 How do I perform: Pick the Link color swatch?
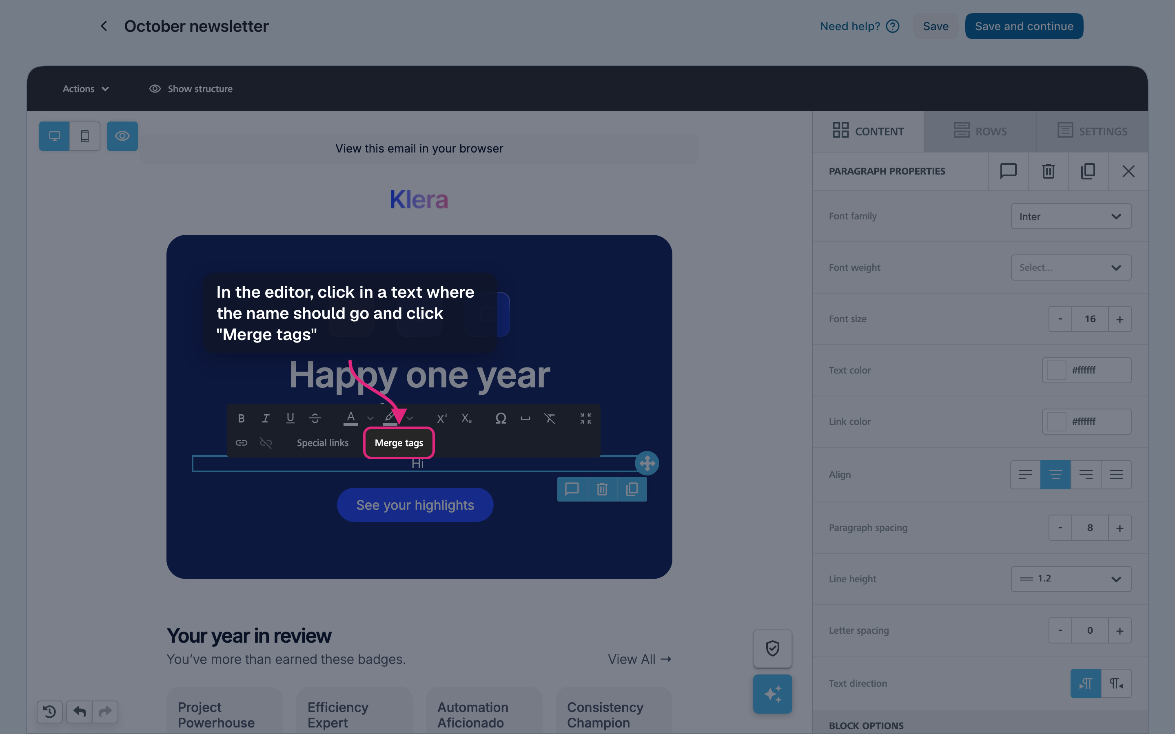click(1056, 421)
